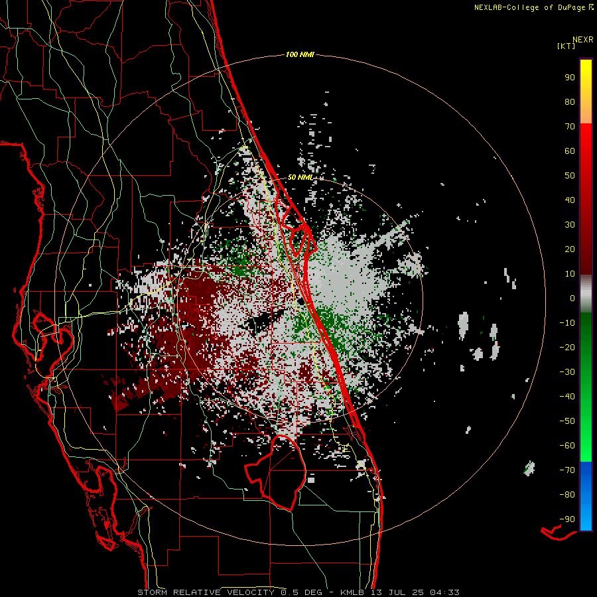Click the blue bottom segment of color bar
597x597 pixels.
[x=586, y=496]
